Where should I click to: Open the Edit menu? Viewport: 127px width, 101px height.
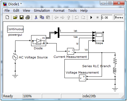[16, 11]
